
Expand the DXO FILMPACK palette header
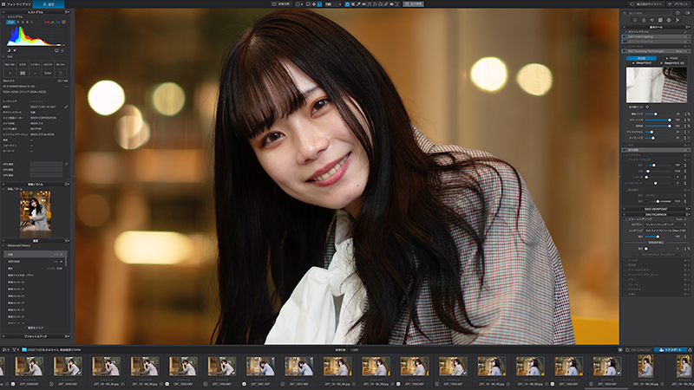(656, 214)
